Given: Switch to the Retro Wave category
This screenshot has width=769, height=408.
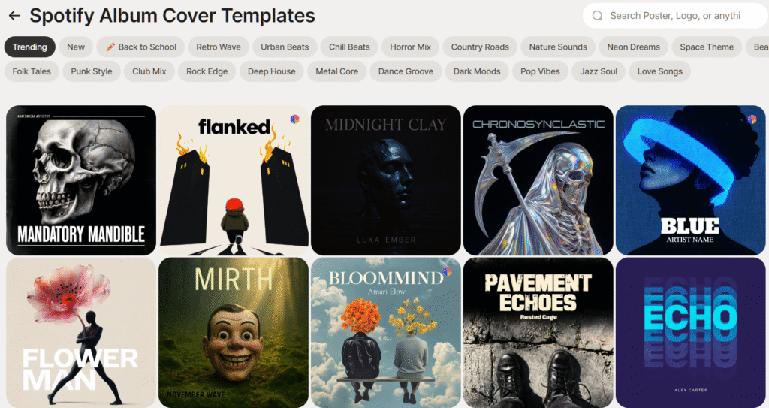Looking at the screenshot, I should tap(219, 47).
